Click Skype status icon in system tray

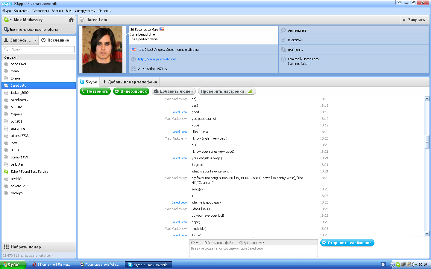[398, 265]
